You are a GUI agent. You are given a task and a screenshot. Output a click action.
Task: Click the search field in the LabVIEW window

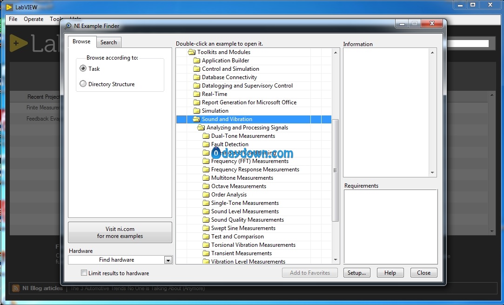[468, 43]
